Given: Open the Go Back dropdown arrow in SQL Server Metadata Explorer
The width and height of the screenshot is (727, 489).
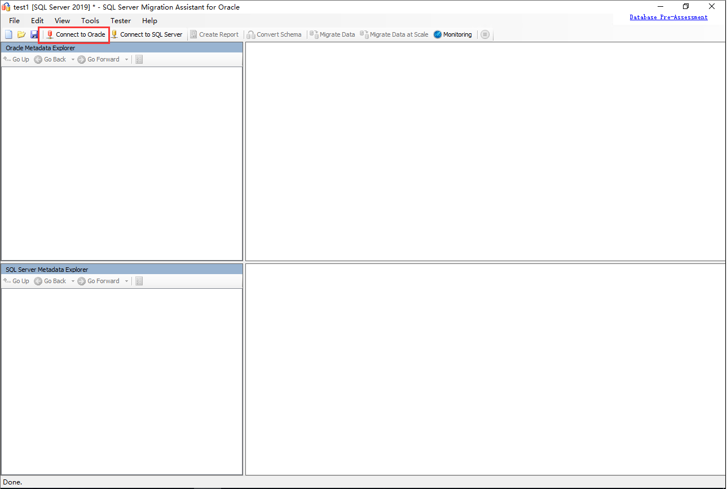Looking at the screenshot, I should pyautogui.click(x=73, y=281).
